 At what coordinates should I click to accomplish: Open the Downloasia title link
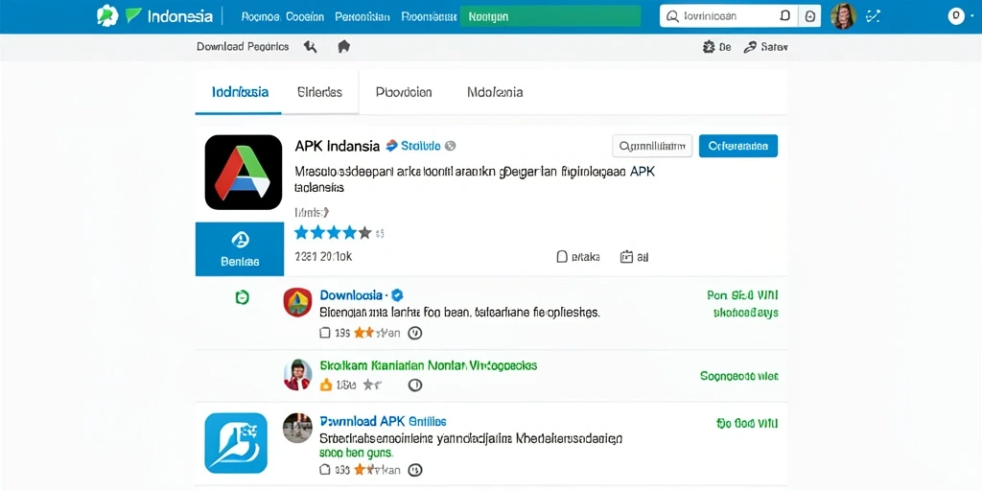pos(351,294)
